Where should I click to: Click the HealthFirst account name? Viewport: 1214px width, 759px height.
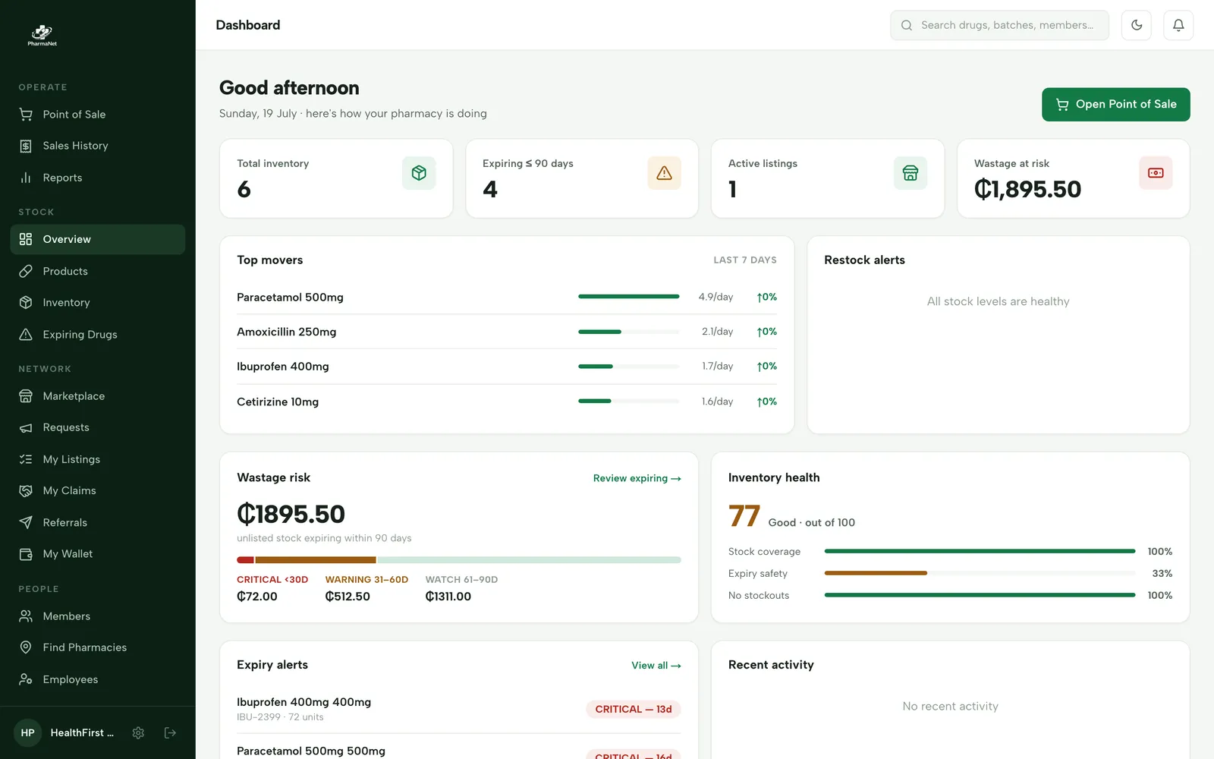(x=82, y=732)
